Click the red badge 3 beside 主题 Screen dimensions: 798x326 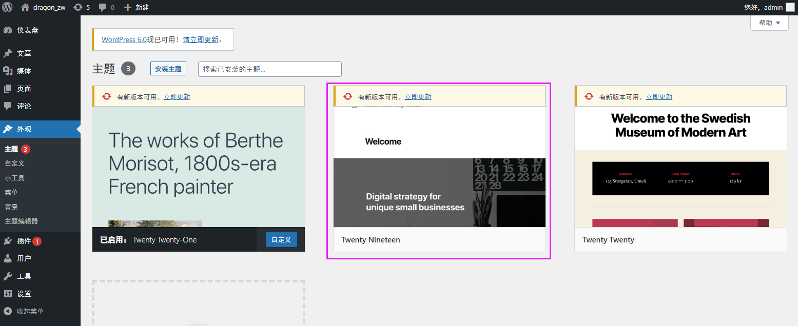[26, 149]
